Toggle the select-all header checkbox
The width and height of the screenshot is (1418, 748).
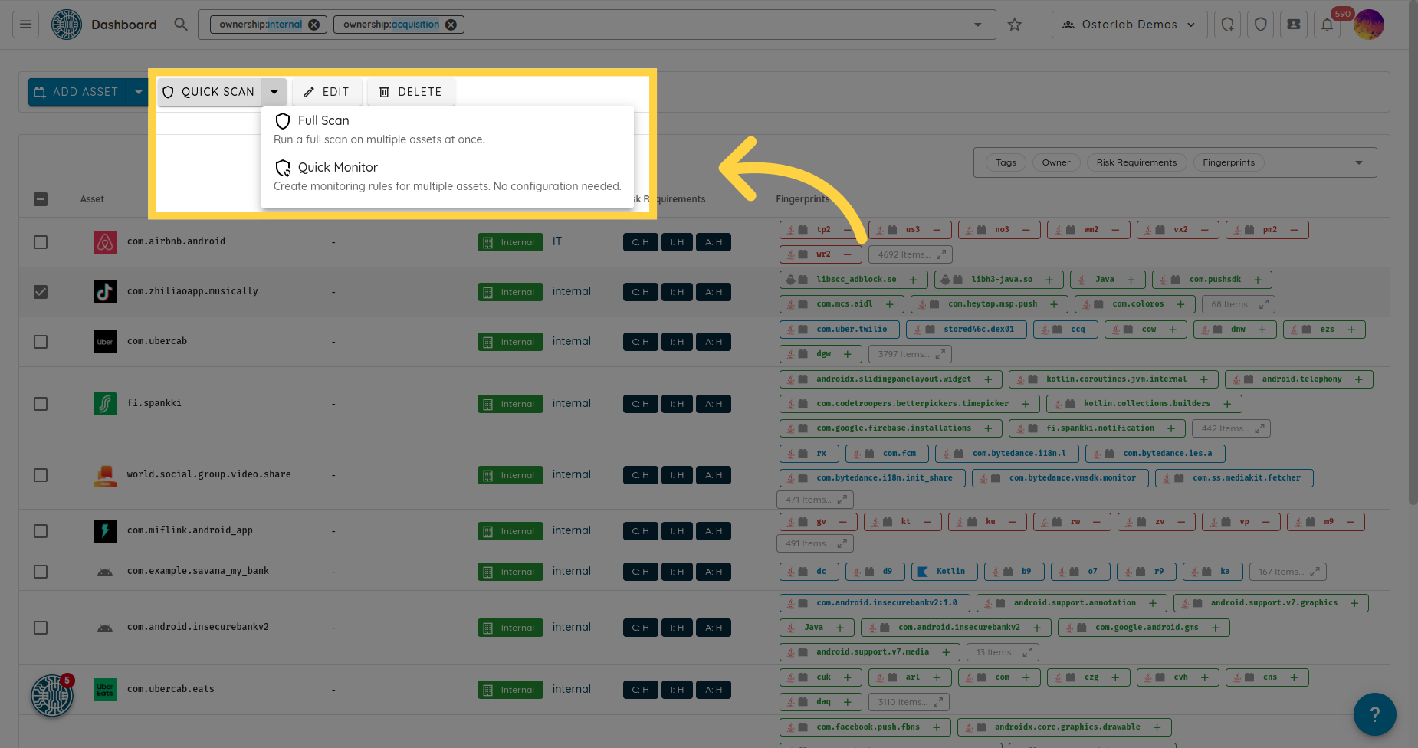pyautogui.click(x=41, y=199)
